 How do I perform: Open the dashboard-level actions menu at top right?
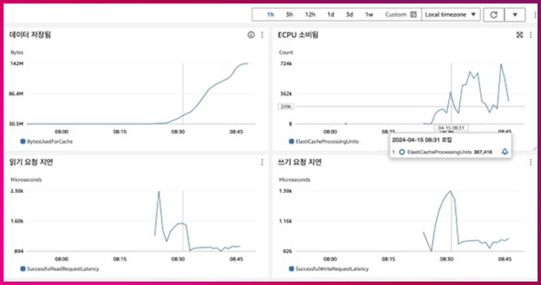click(x=515, y=15)
